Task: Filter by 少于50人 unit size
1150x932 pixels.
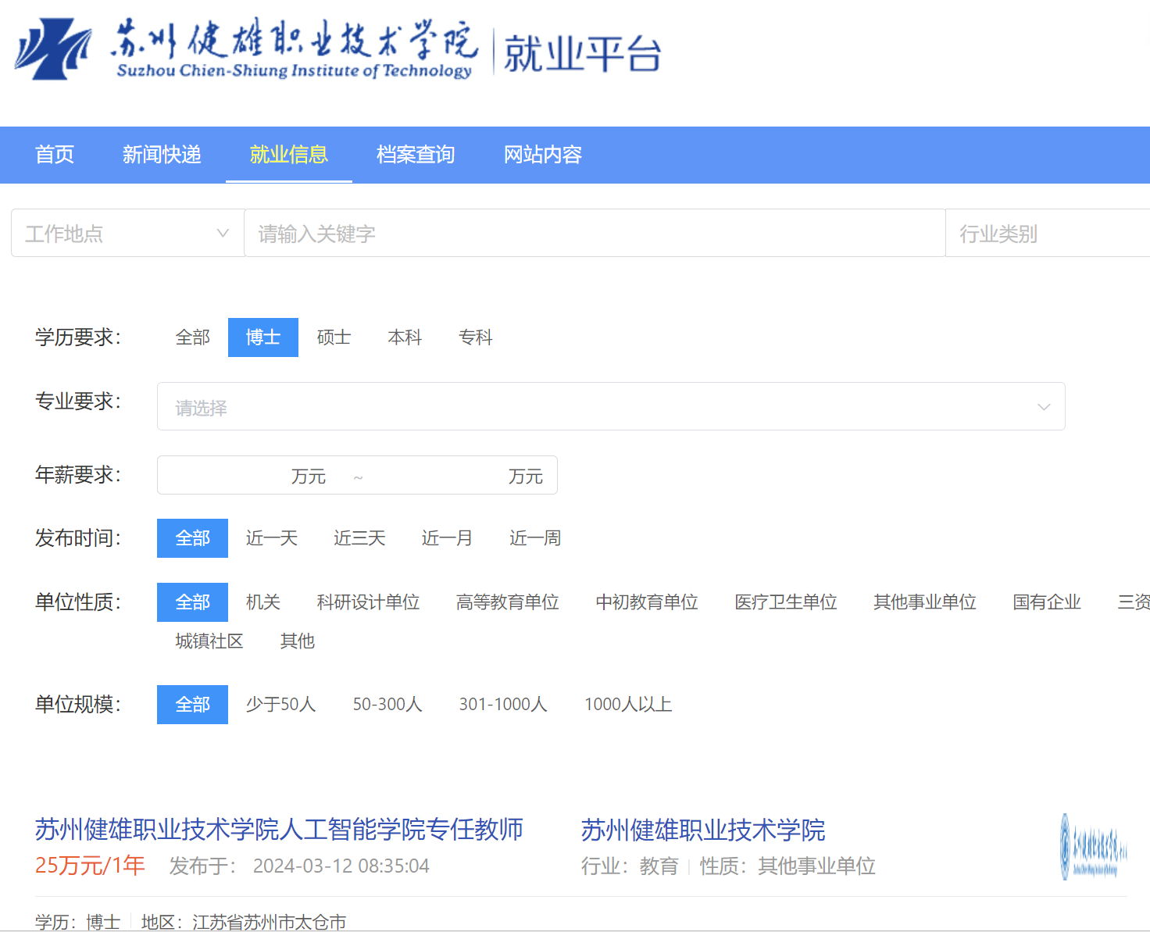Action: (281, 705)
